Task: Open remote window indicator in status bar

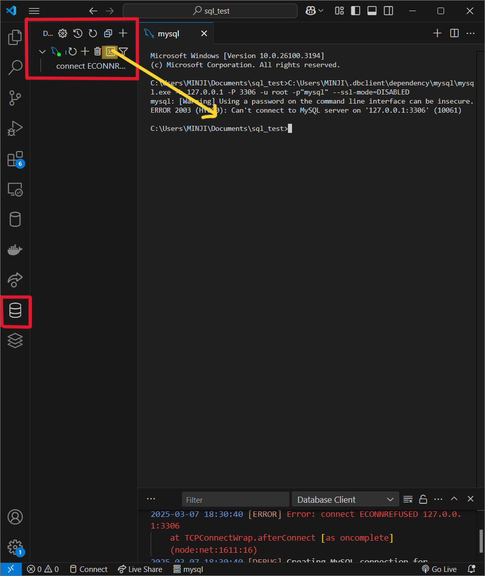Action: tap(11, 569)
